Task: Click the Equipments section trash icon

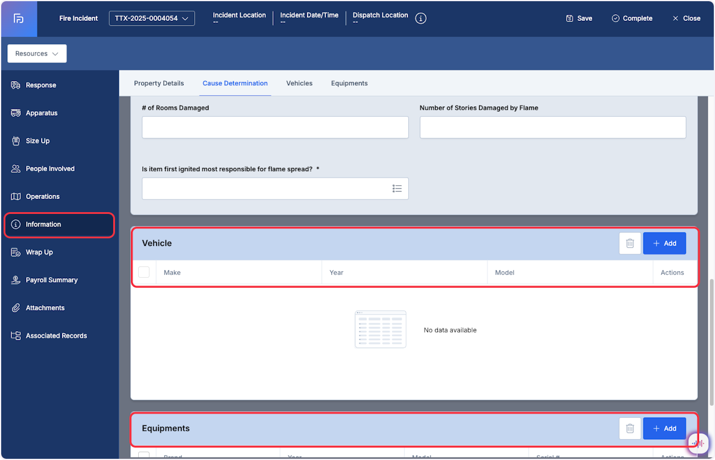Action: click(630, 428)
